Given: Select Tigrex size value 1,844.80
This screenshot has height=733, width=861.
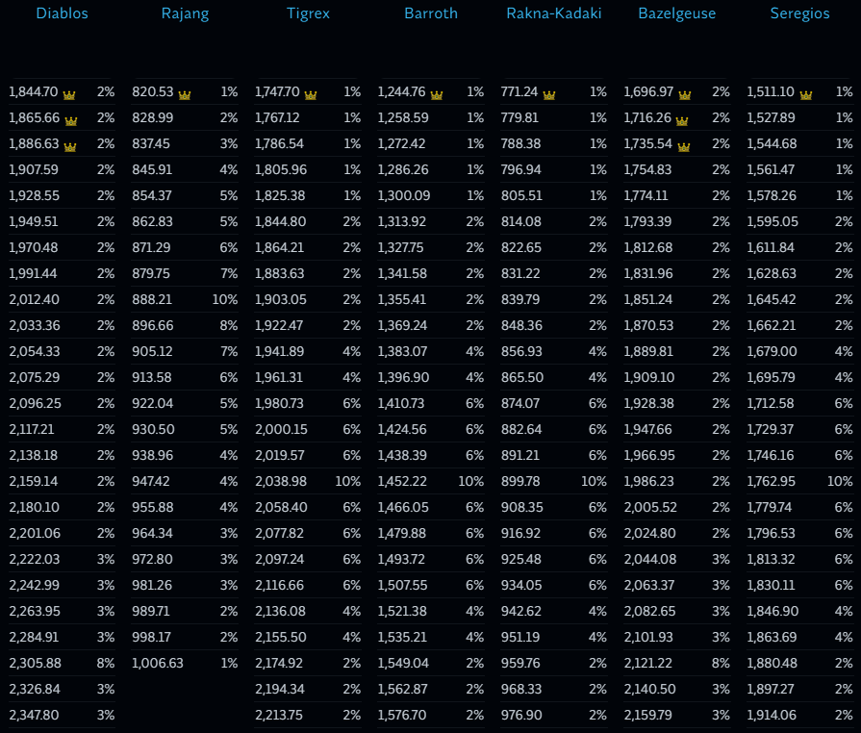Looking at the screenshot, I should (x=281, y=222).
